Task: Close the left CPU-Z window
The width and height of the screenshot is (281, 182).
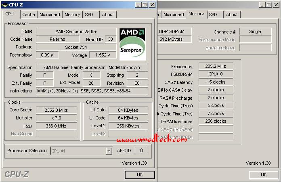Action: click(x=152, y=5)
